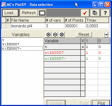
Task: Click the PlotXY app icon in title bar
Action: (x=4, y=4)
